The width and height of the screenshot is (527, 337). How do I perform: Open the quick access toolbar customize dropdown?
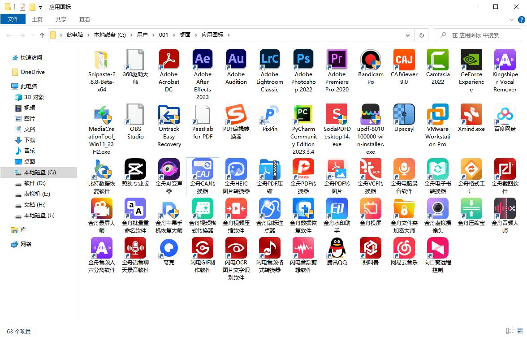tap(41, 7)
